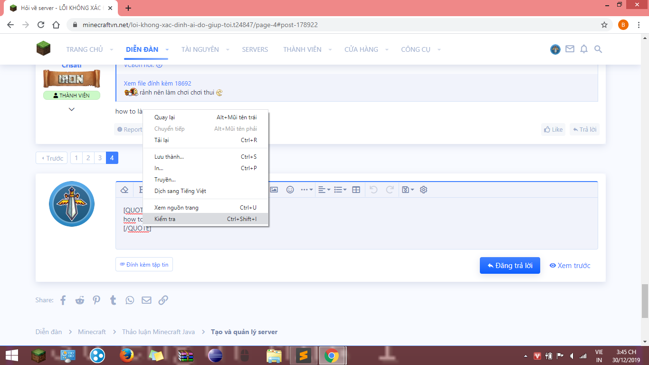Share this thread on Tumblr

pos(113,300)
